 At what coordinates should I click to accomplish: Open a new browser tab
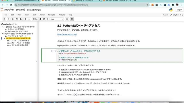tap(135, 1)
